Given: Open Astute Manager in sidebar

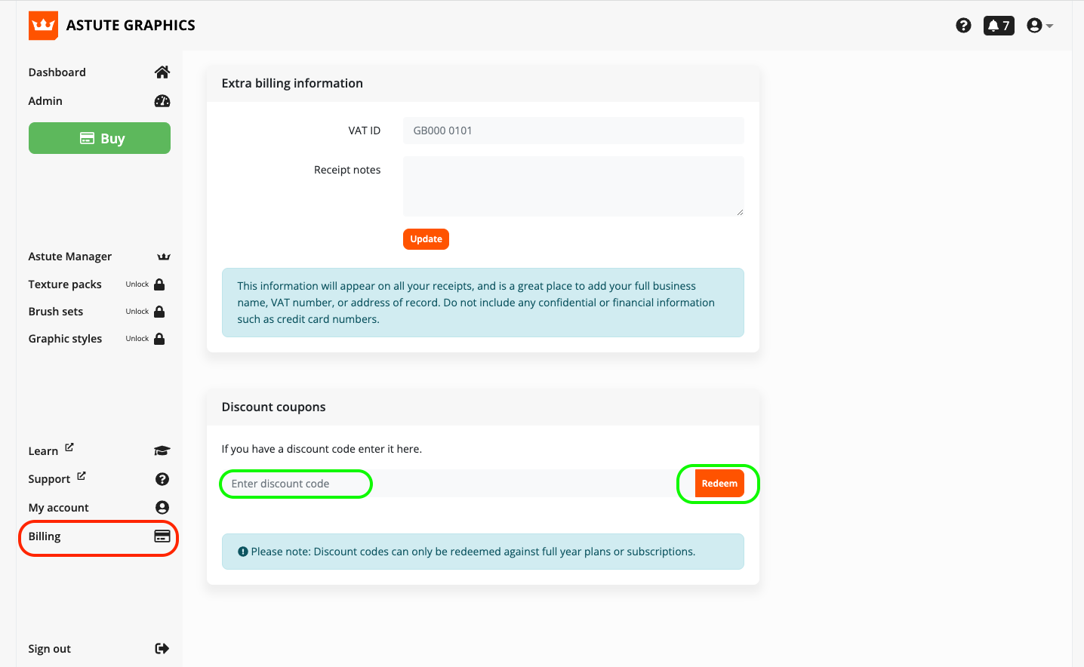Looking at the screenshot, I should pos(70,257).
